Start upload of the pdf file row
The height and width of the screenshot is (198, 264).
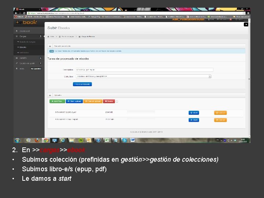click(x=194, y=113)
